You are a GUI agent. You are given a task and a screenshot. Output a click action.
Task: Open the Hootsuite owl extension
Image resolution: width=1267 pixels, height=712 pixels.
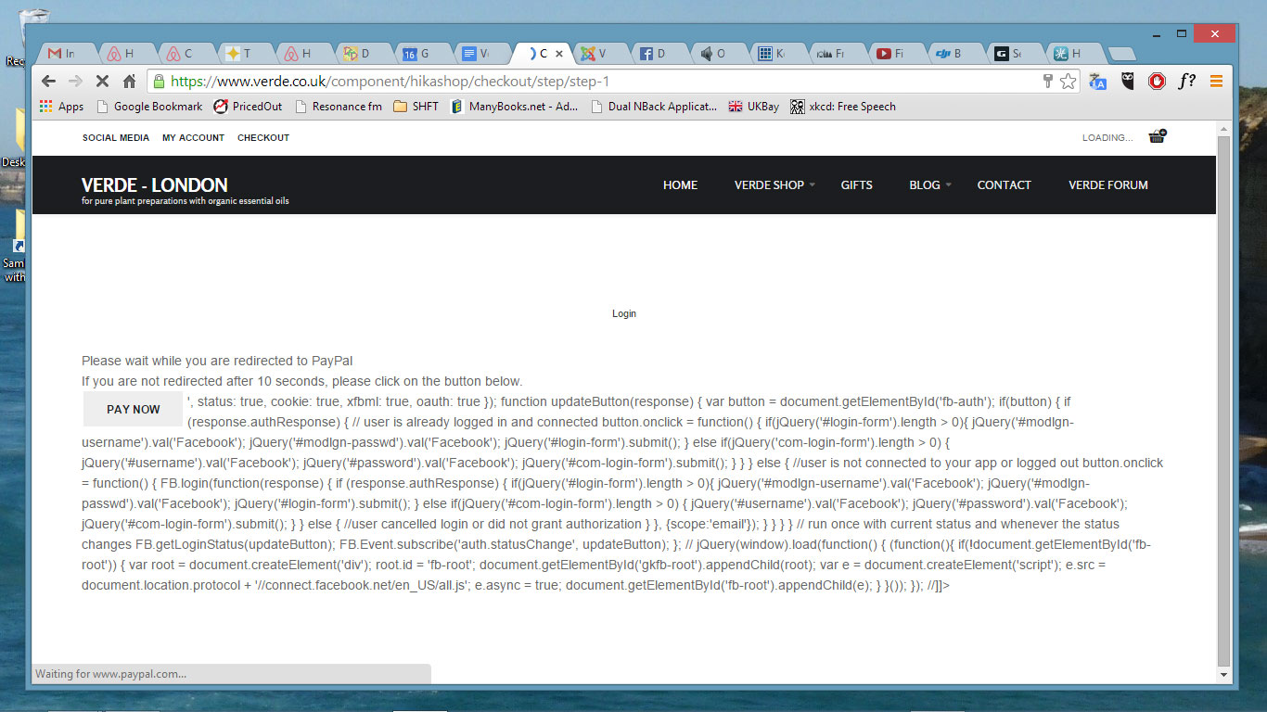(1128, 82)
